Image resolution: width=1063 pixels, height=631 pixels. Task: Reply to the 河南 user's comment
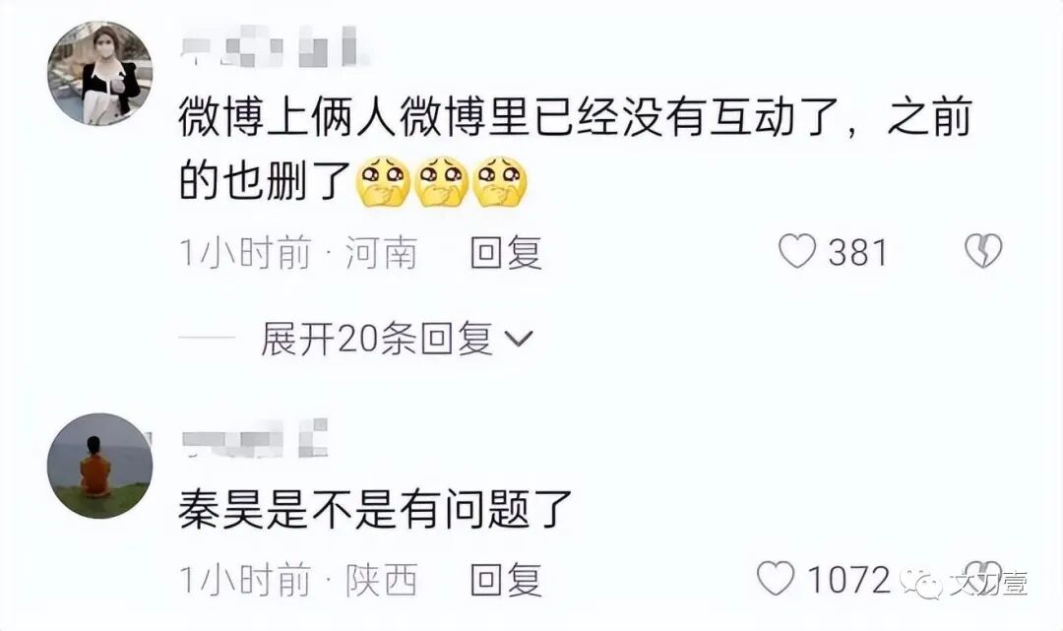tap(507, 252)
